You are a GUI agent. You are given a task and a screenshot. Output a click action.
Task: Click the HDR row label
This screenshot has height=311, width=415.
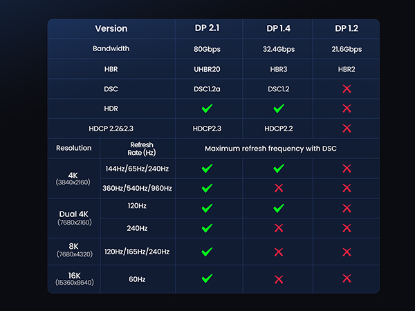[x=111, y=109]
